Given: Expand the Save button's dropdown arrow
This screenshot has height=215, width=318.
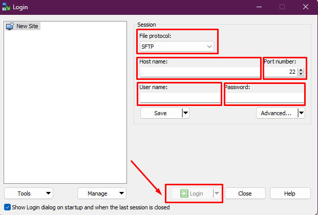Looking at the screenshot, I should [x=185, y=113].
